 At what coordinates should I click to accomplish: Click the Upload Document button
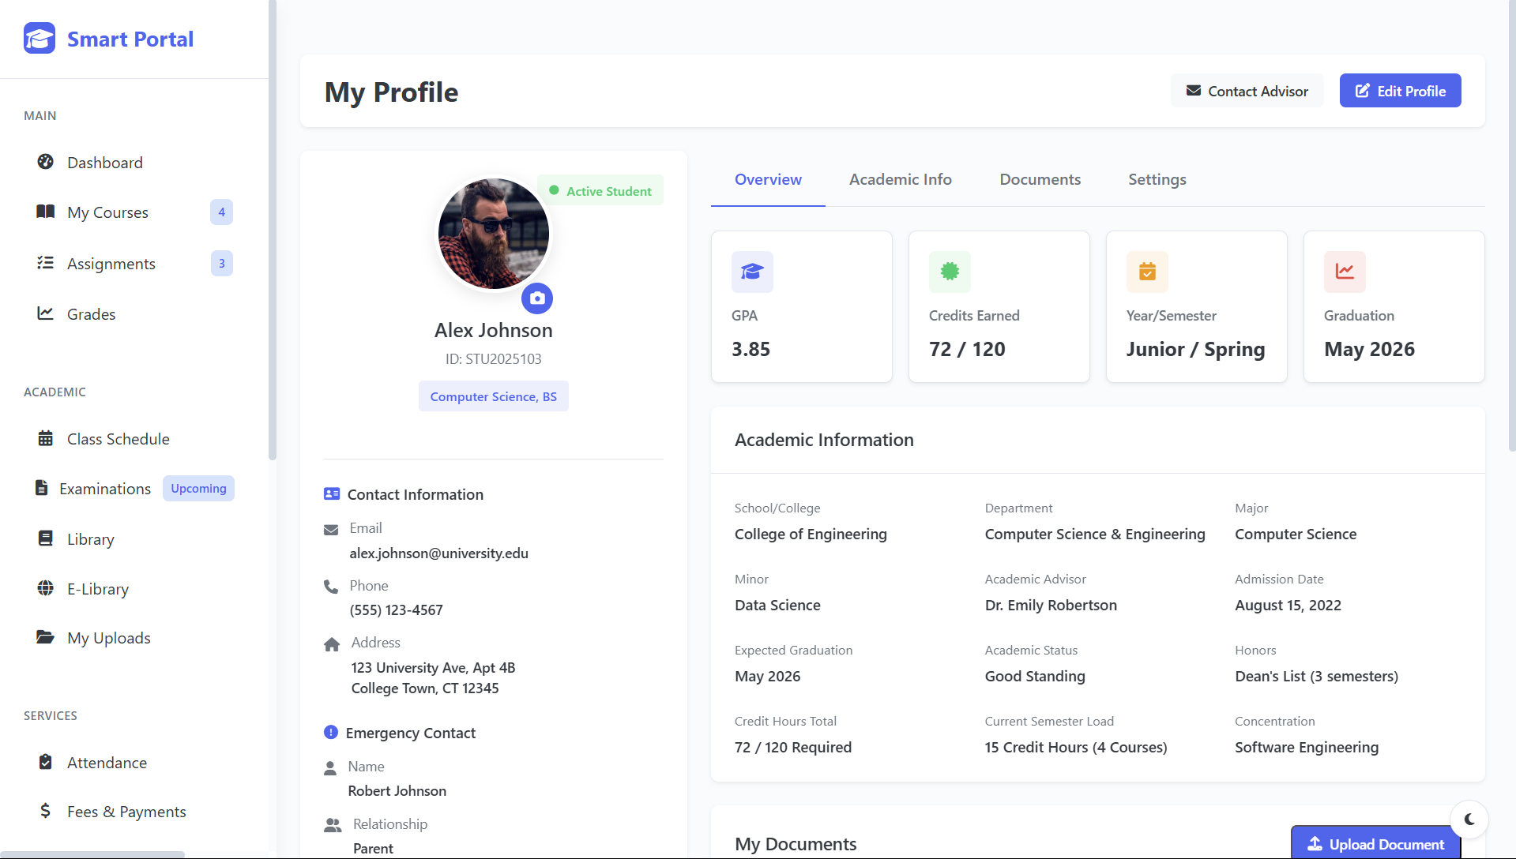pyautogui.click(x=1374, y=844)
